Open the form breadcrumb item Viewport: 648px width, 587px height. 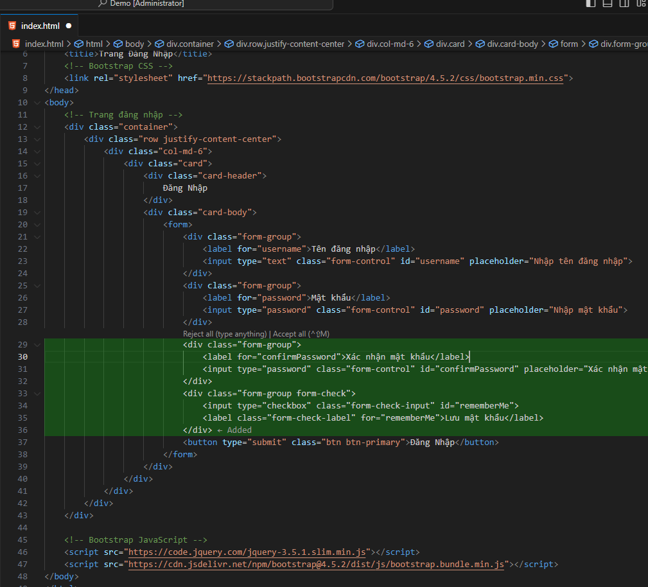click(569, 44)
